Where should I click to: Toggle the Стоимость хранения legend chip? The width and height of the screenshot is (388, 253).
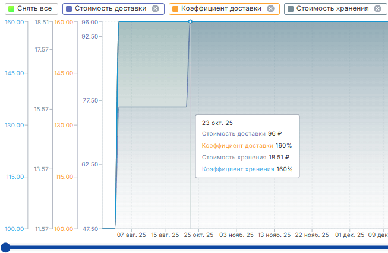(x=336, y=9)
